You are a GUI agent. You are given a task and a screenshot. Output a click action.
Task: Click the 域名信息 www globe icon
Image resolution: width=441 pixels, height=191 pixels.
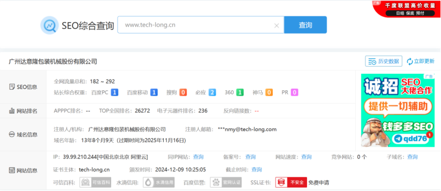click(x=12, y=135)
